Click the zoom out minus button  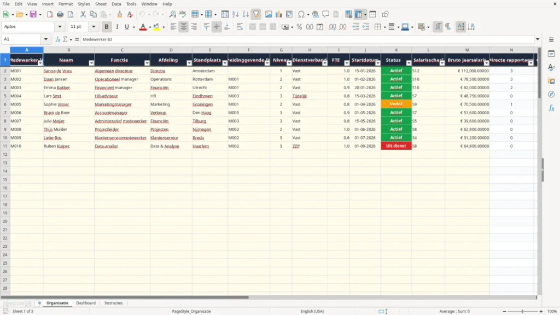tap(504, 311)
